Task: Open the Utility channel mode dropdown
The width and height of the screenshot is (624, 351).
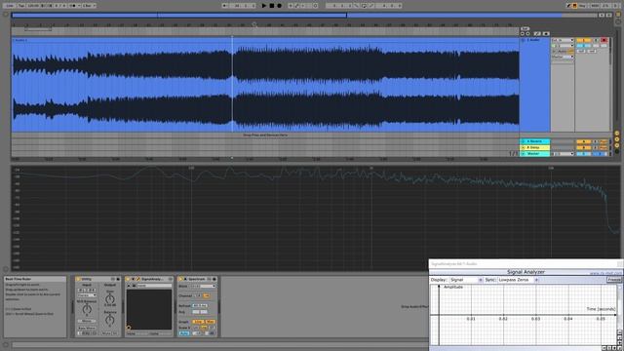Action: tap(87, 295)
